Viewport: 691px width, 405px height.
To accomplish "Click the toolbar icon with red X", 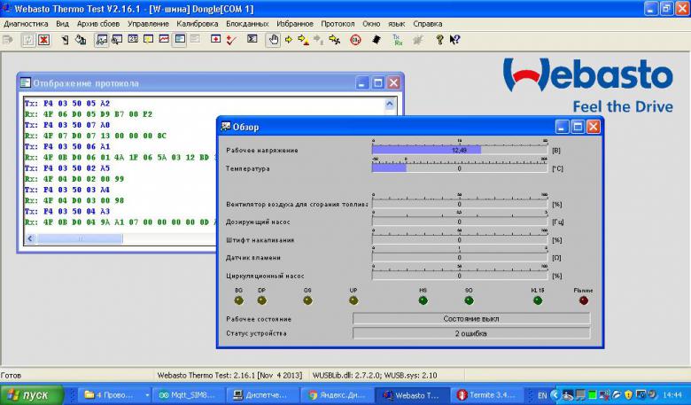I will [43, 40].
